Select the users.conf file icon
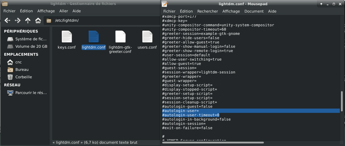 click(x=147, y=37)
